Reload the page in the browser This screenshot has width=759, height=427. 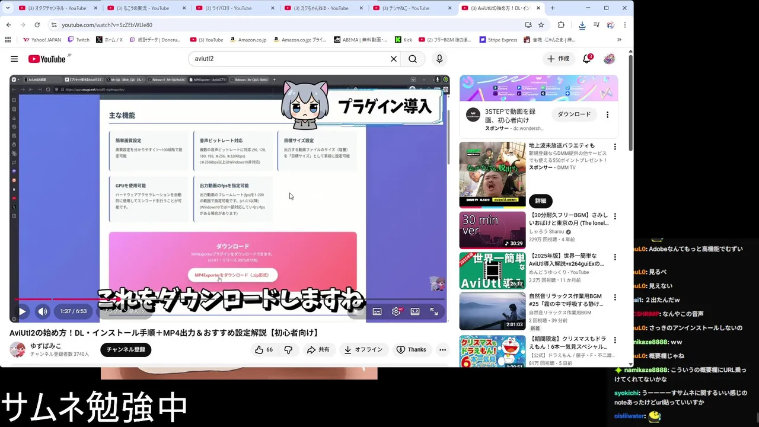click(37, 25)
